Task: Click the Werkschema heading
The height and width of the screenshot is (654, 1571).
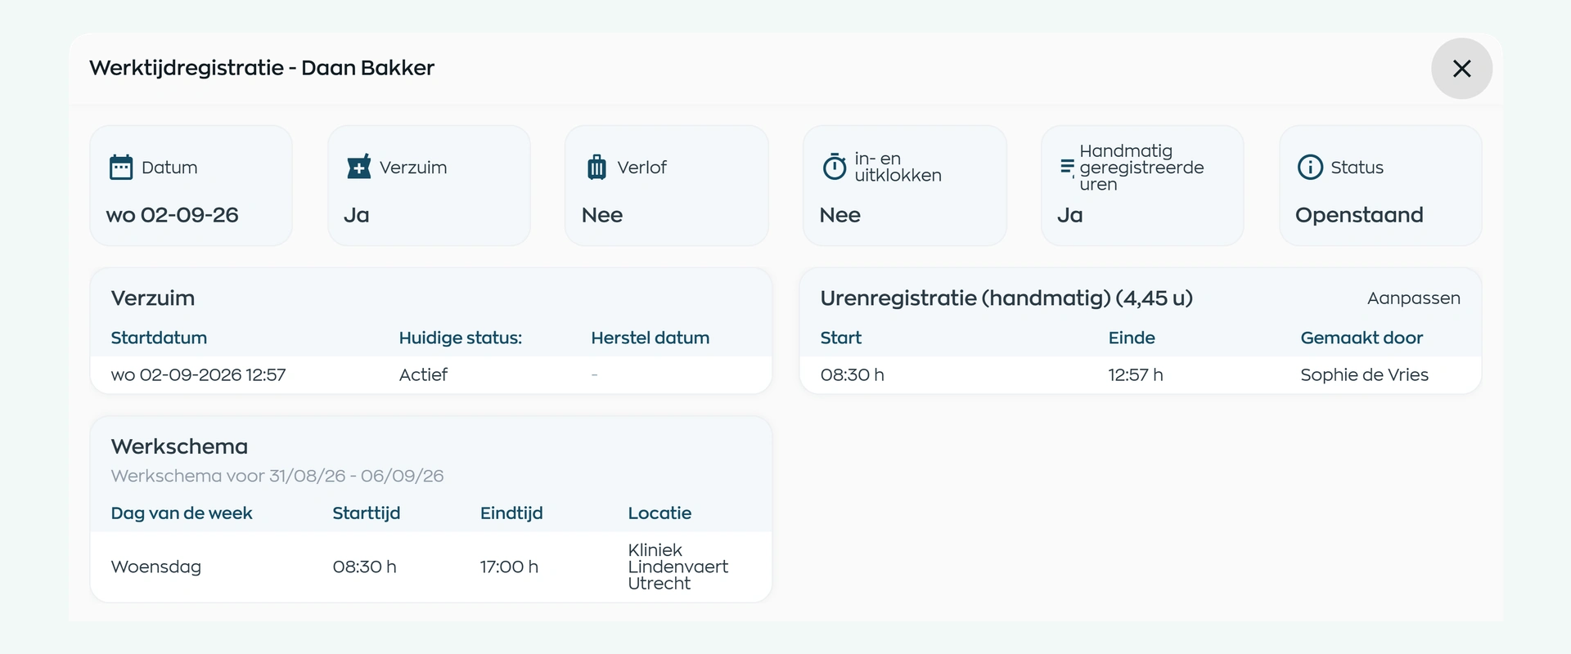Action: [179, 446]
